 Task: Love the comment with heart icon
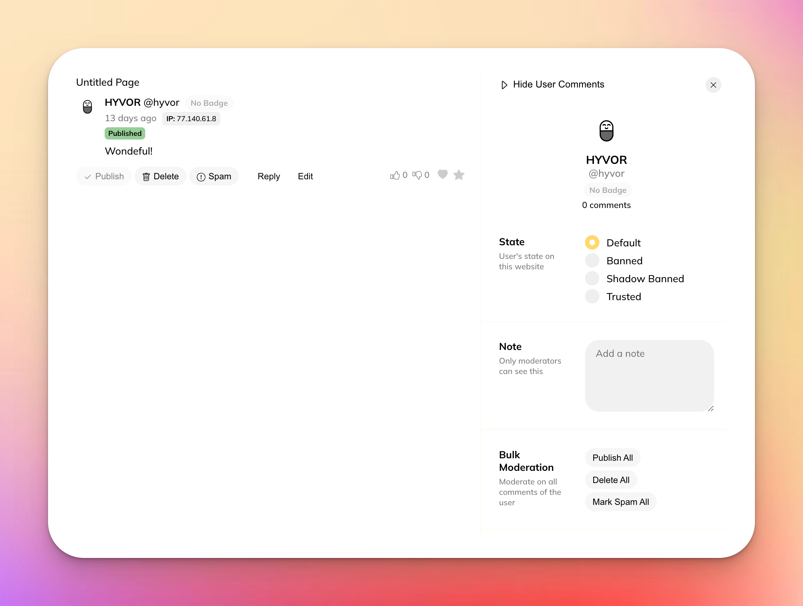click(442, 175)
